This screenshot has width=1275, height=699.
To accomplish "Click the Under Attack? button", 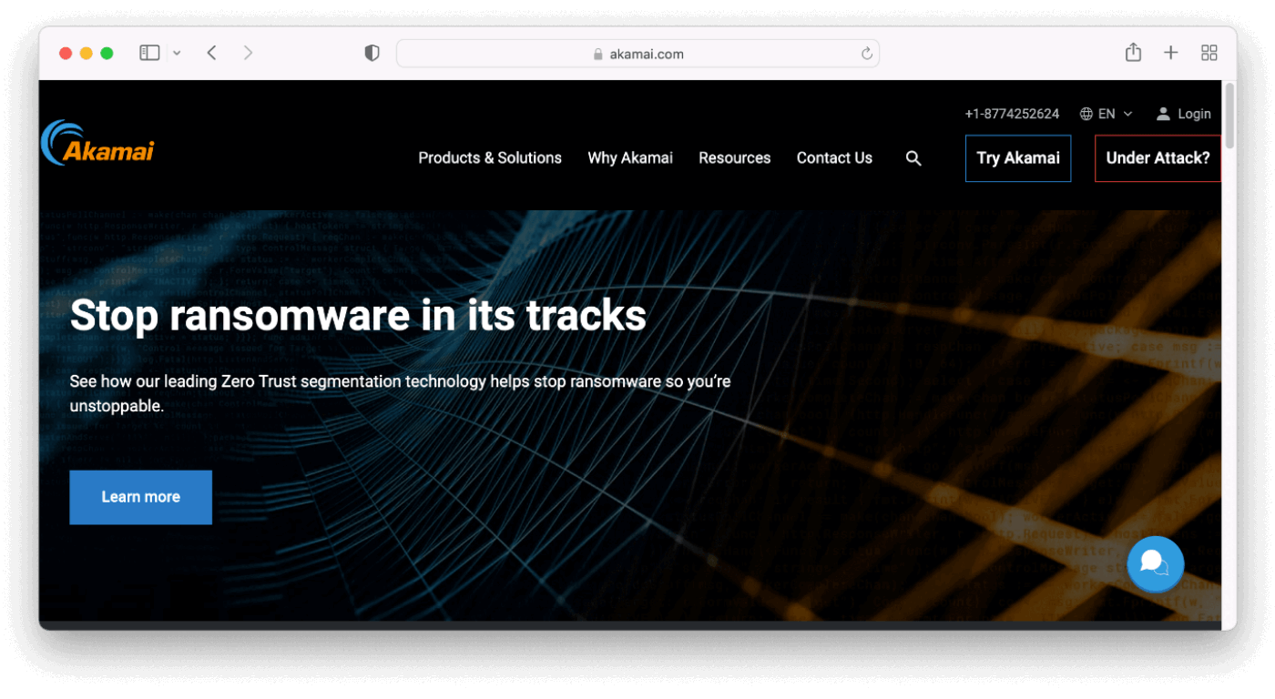I will tap(1158, 158).
